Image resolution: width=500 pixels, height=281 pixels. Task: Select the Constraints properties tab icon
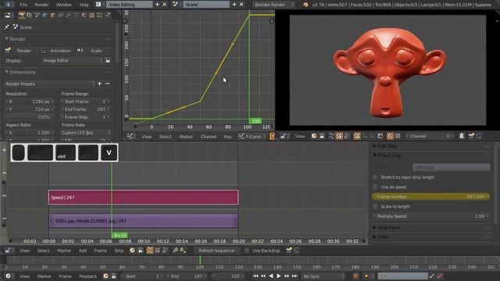[x=60, y=15]
